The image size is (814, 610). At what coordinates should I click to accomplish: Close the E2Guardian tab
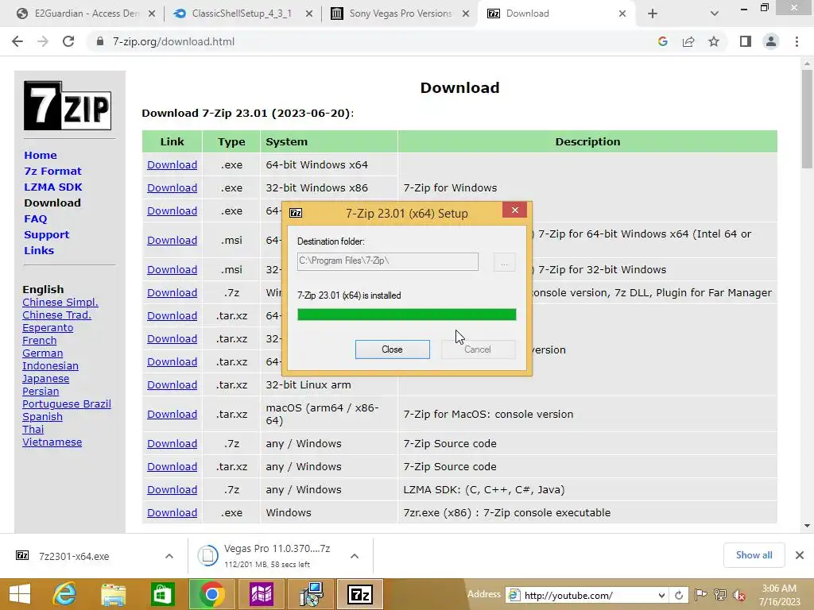[152, 14]
